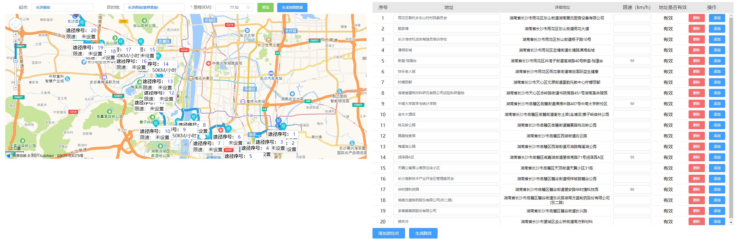Delete row 13 梅溪湖公园

697,147
